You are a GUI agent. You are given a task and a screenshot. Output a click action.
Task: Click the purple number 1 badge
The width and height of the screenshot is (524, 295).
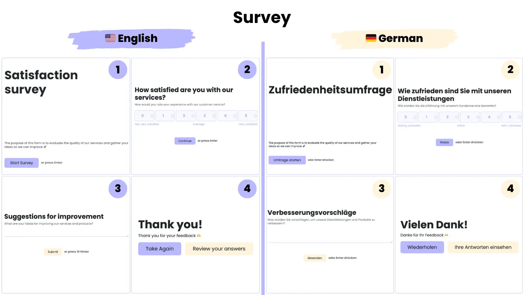(x=118, y=69)
